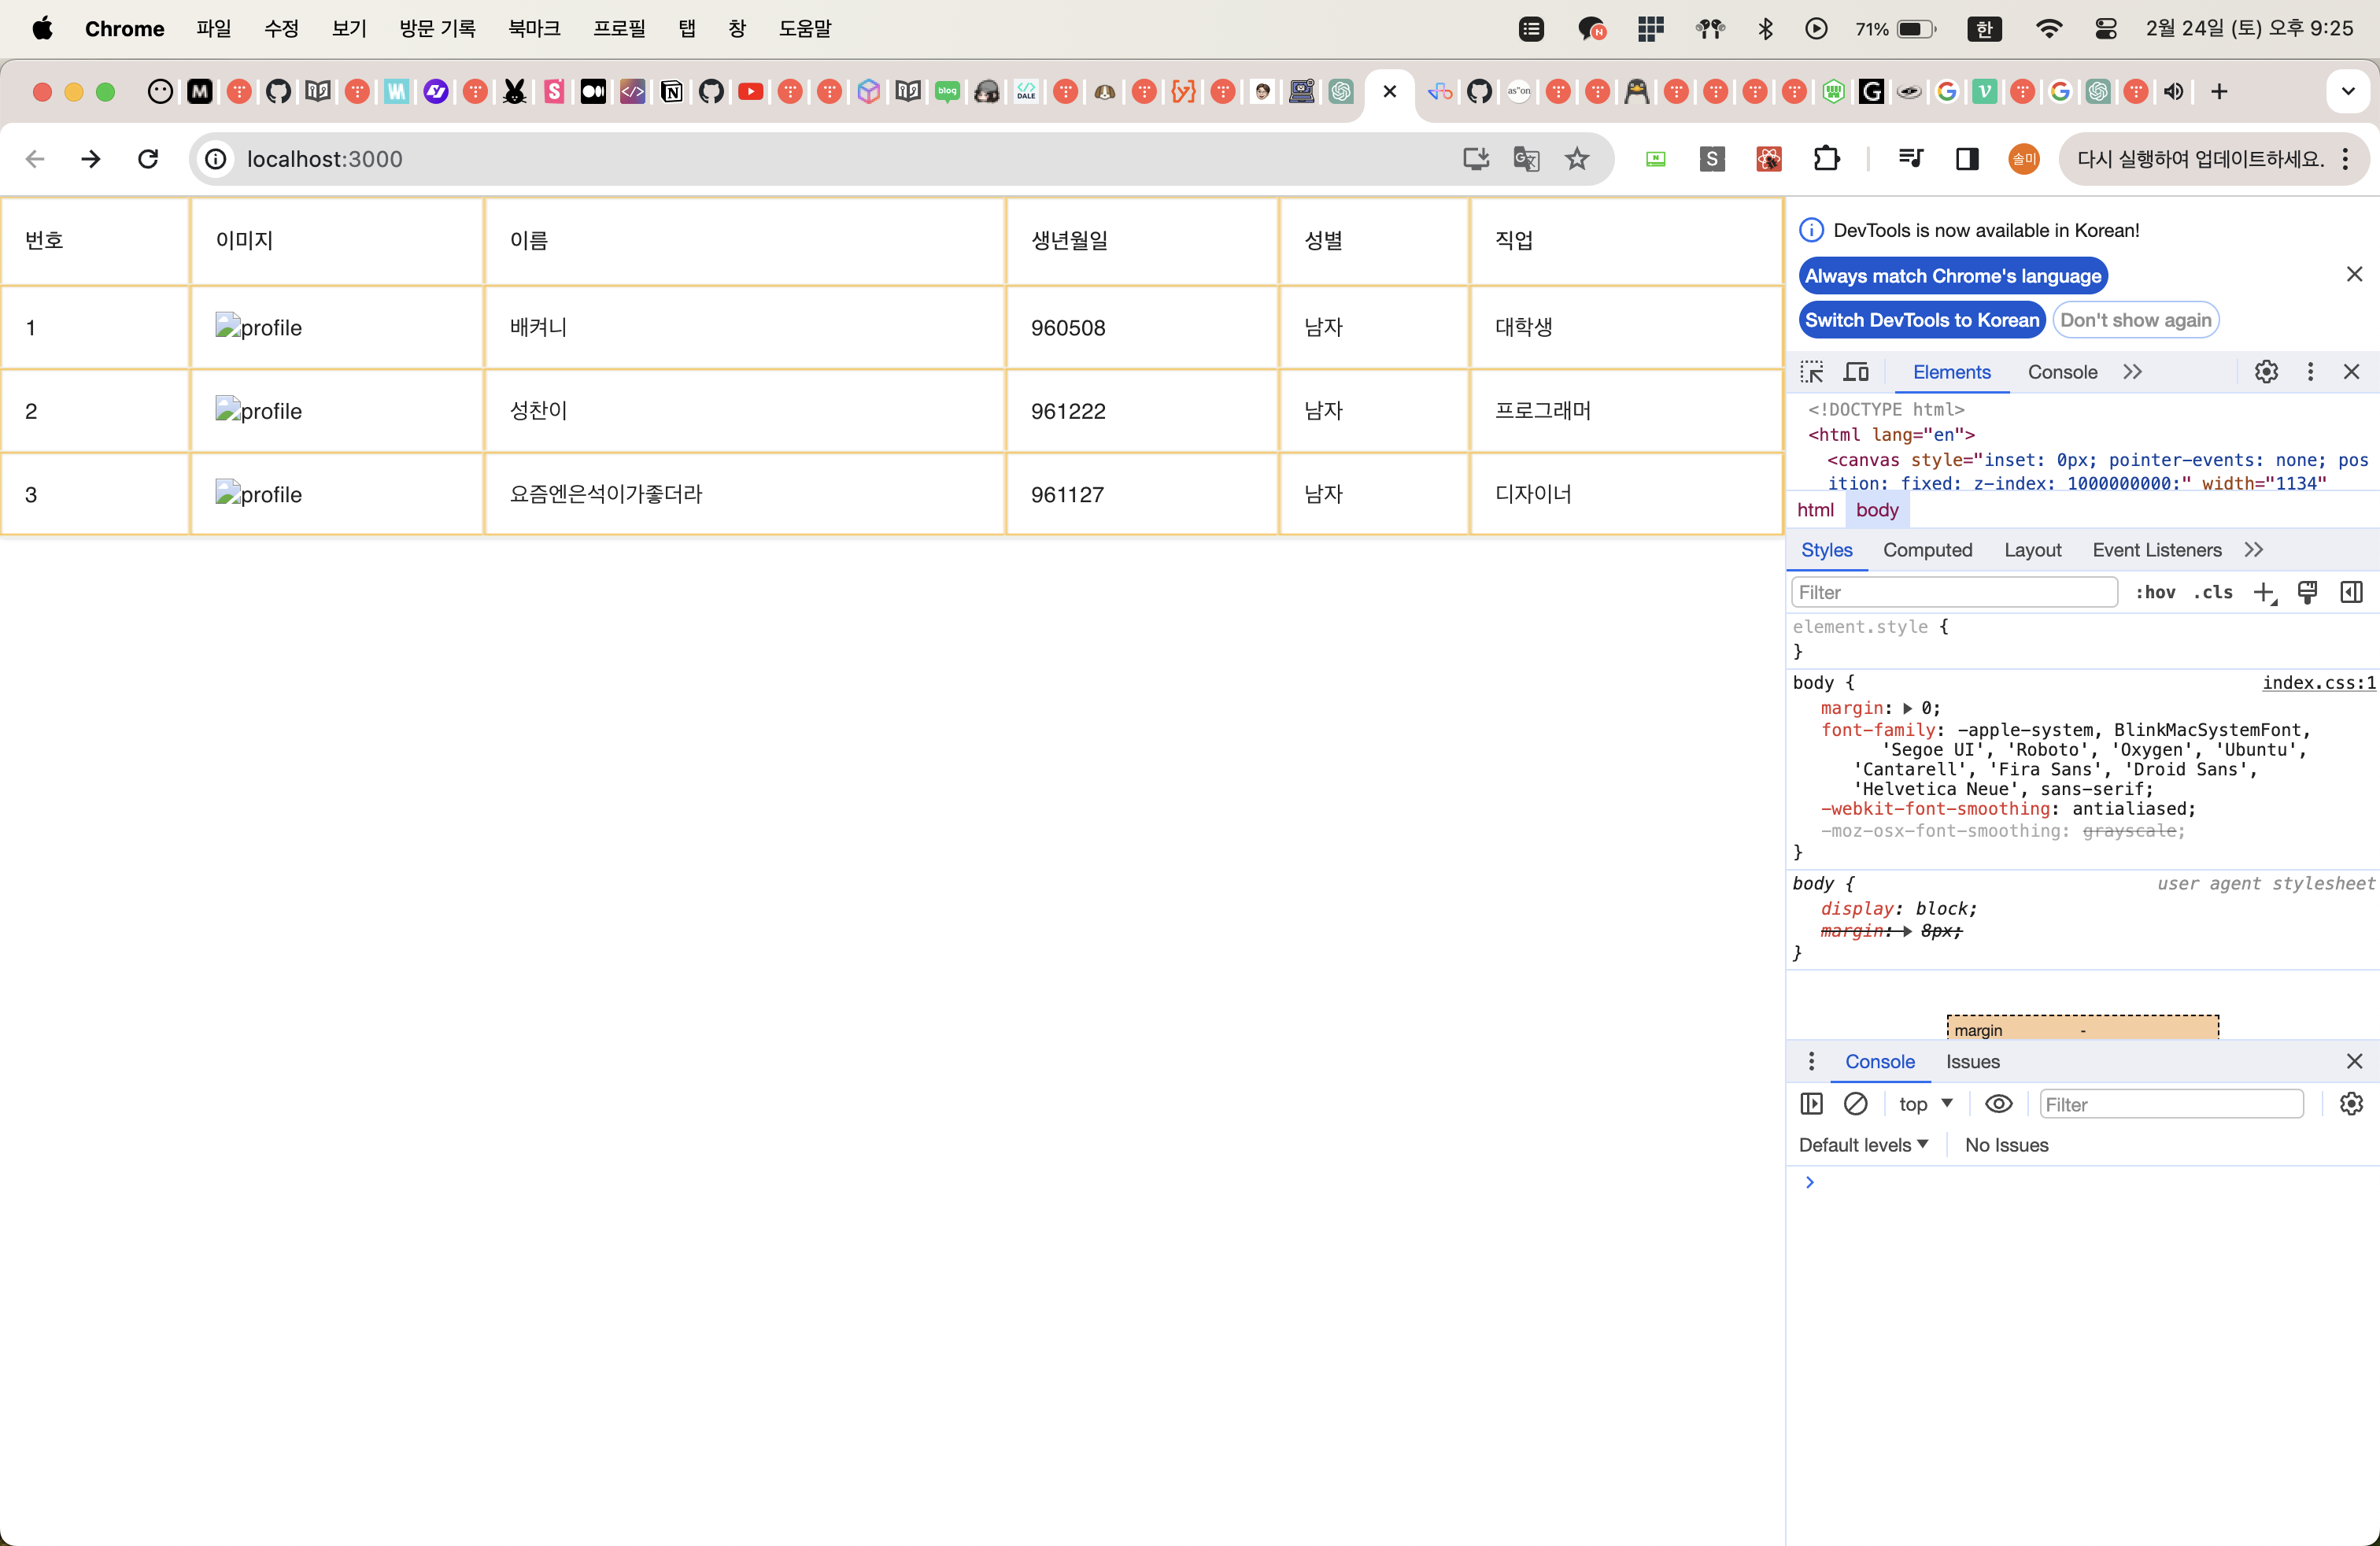The image size is (2380, 1546).
Task: Click the new style rule plus icon
Action: coord(2264,592)
